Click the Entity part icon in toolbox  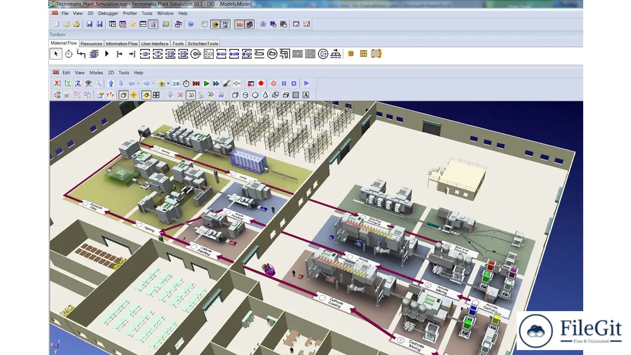tap(351, 54)
